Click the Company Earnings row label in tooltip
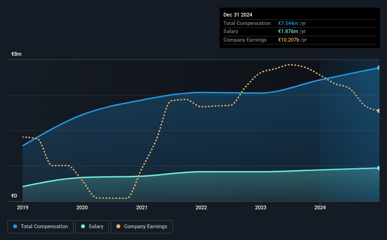This screenshot has height=240, width=387. point(245,40)
